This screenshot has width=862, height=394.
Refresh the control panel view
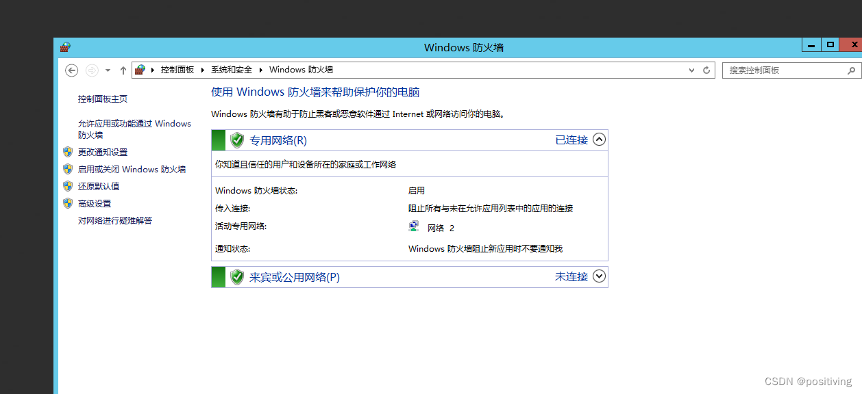point(707,70)
